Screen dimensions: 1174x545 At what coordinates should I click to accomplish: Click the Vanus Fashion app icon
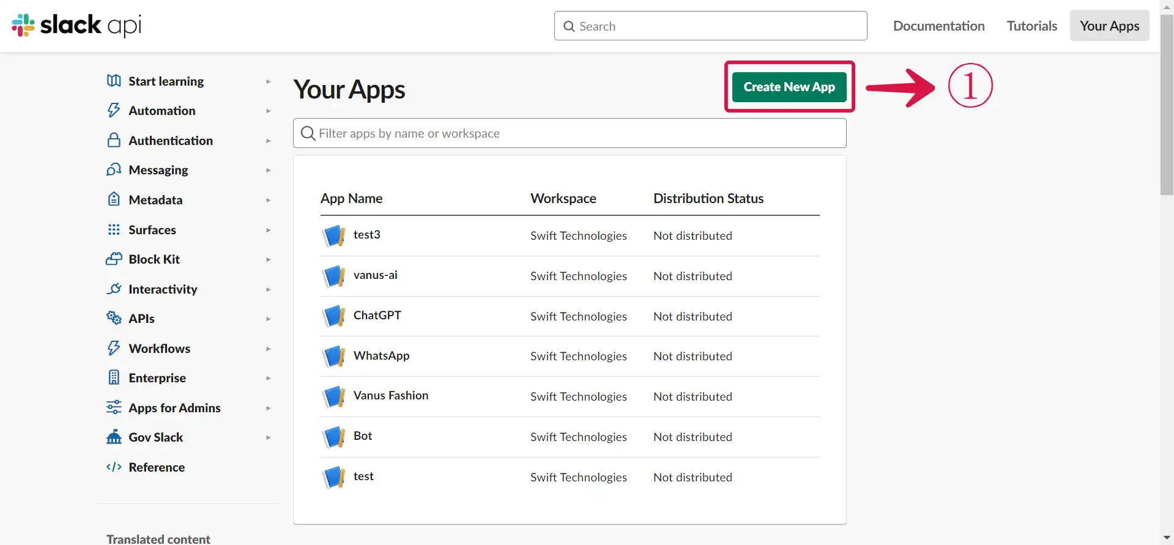point(334,396)
